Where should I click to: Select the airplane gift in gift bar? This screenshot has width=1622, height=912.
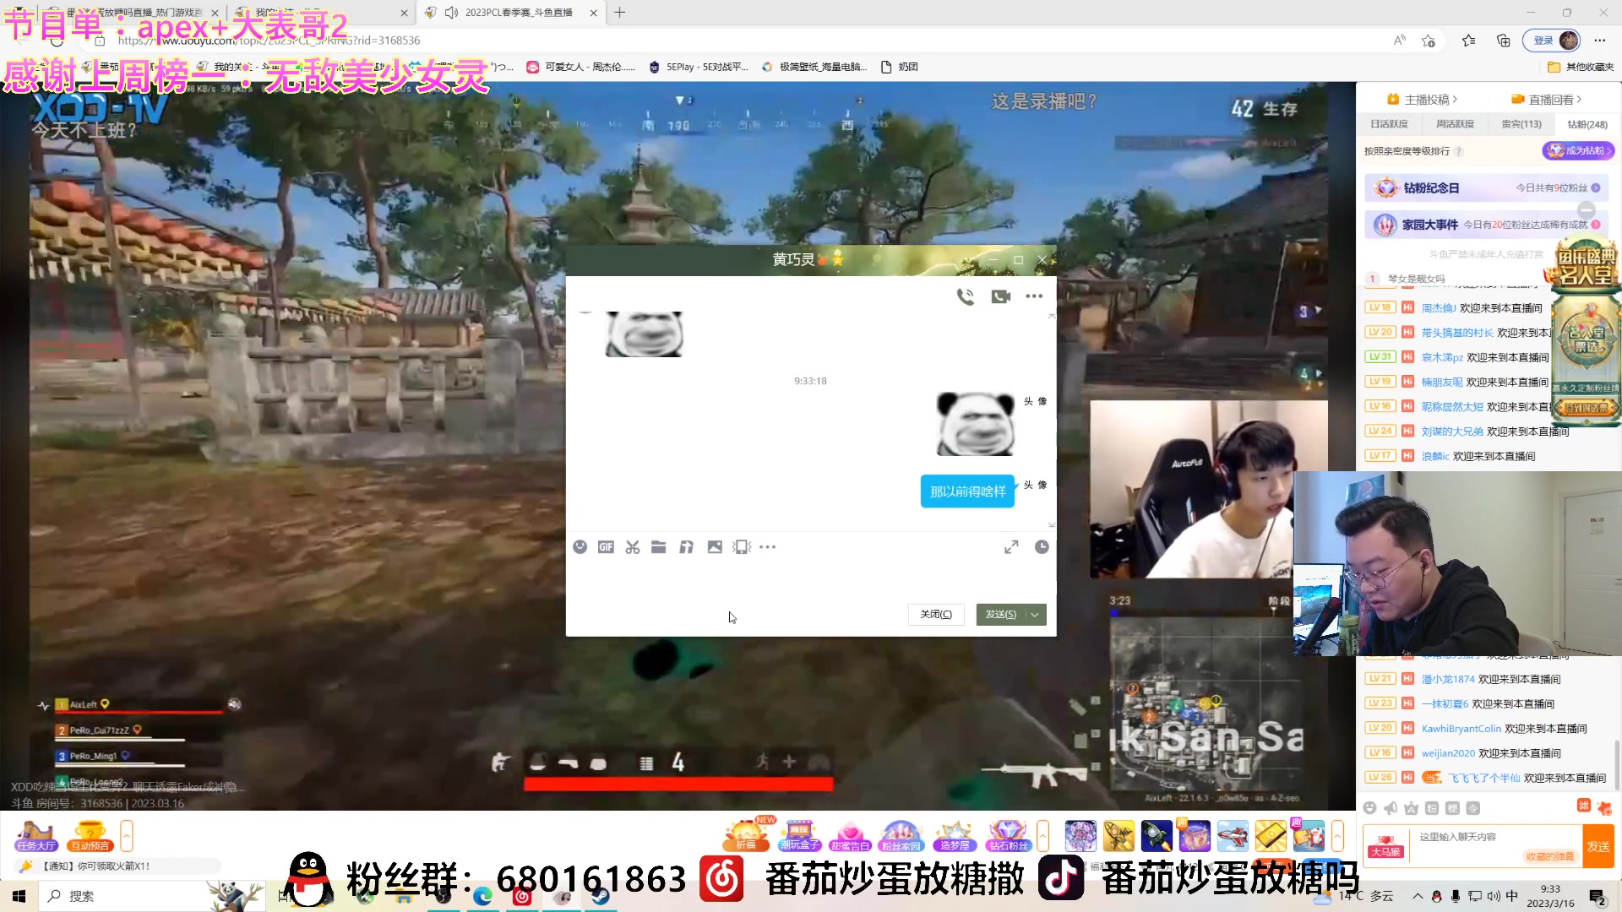tap(1233, 836)
